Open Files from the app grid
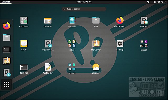Image resolution: width=168 pixels, height=100 pixels. coord(96,20)
